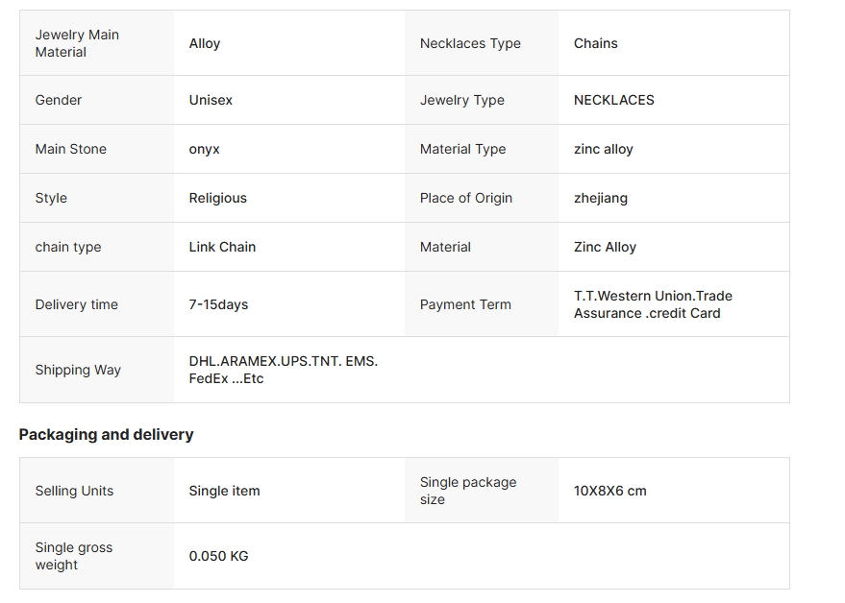Click the 'Chains' necklace type value

point(596,43)
